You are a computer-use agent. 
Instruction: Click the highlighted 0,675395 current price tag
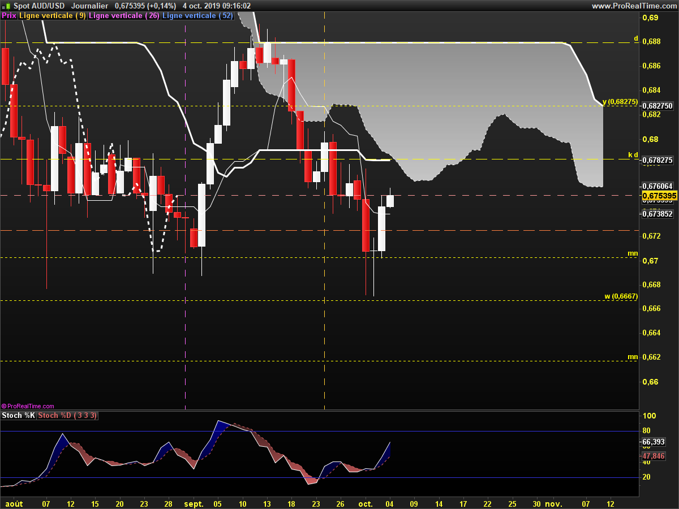[659, 196]
